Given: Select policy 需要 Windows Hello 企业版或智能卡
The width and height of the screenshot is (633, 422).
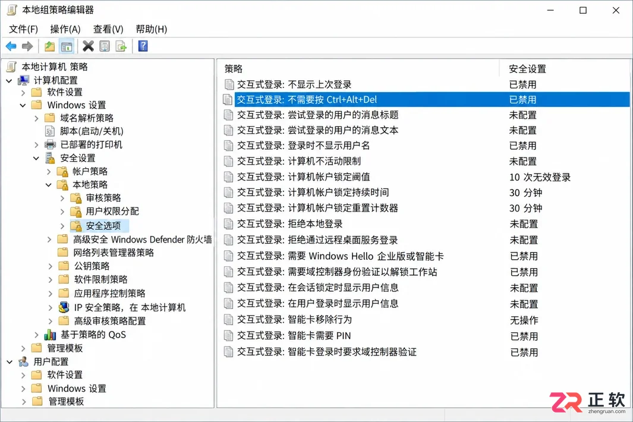Looking at the screenshot, I should [x=340, y=256].
